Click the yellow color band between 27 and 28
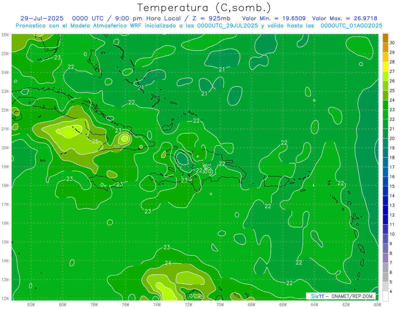 pyautogui.click(x=386, y=67)
